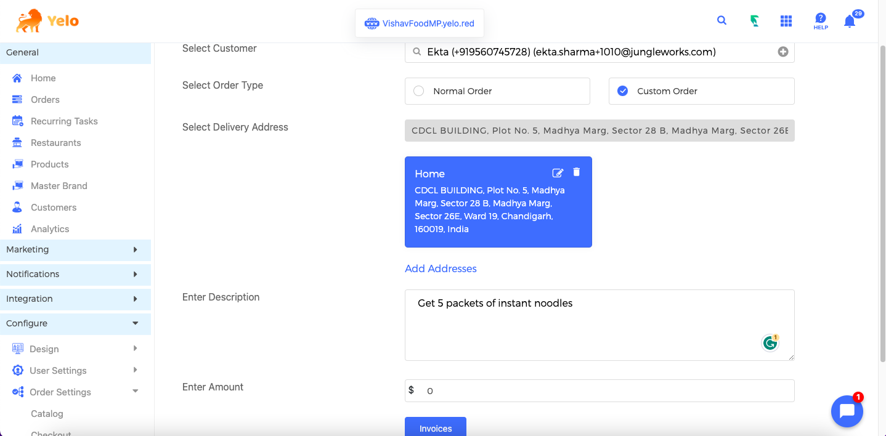Open the Recurring Tasks menu item
This screenshot has width=886, height=436.
tap(64, 121)
